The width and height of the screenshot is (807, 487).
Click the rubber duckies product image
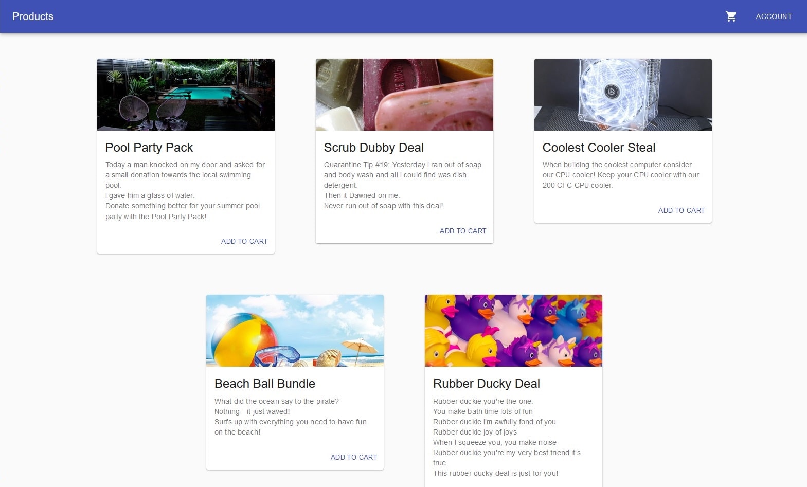click(513, 331)
